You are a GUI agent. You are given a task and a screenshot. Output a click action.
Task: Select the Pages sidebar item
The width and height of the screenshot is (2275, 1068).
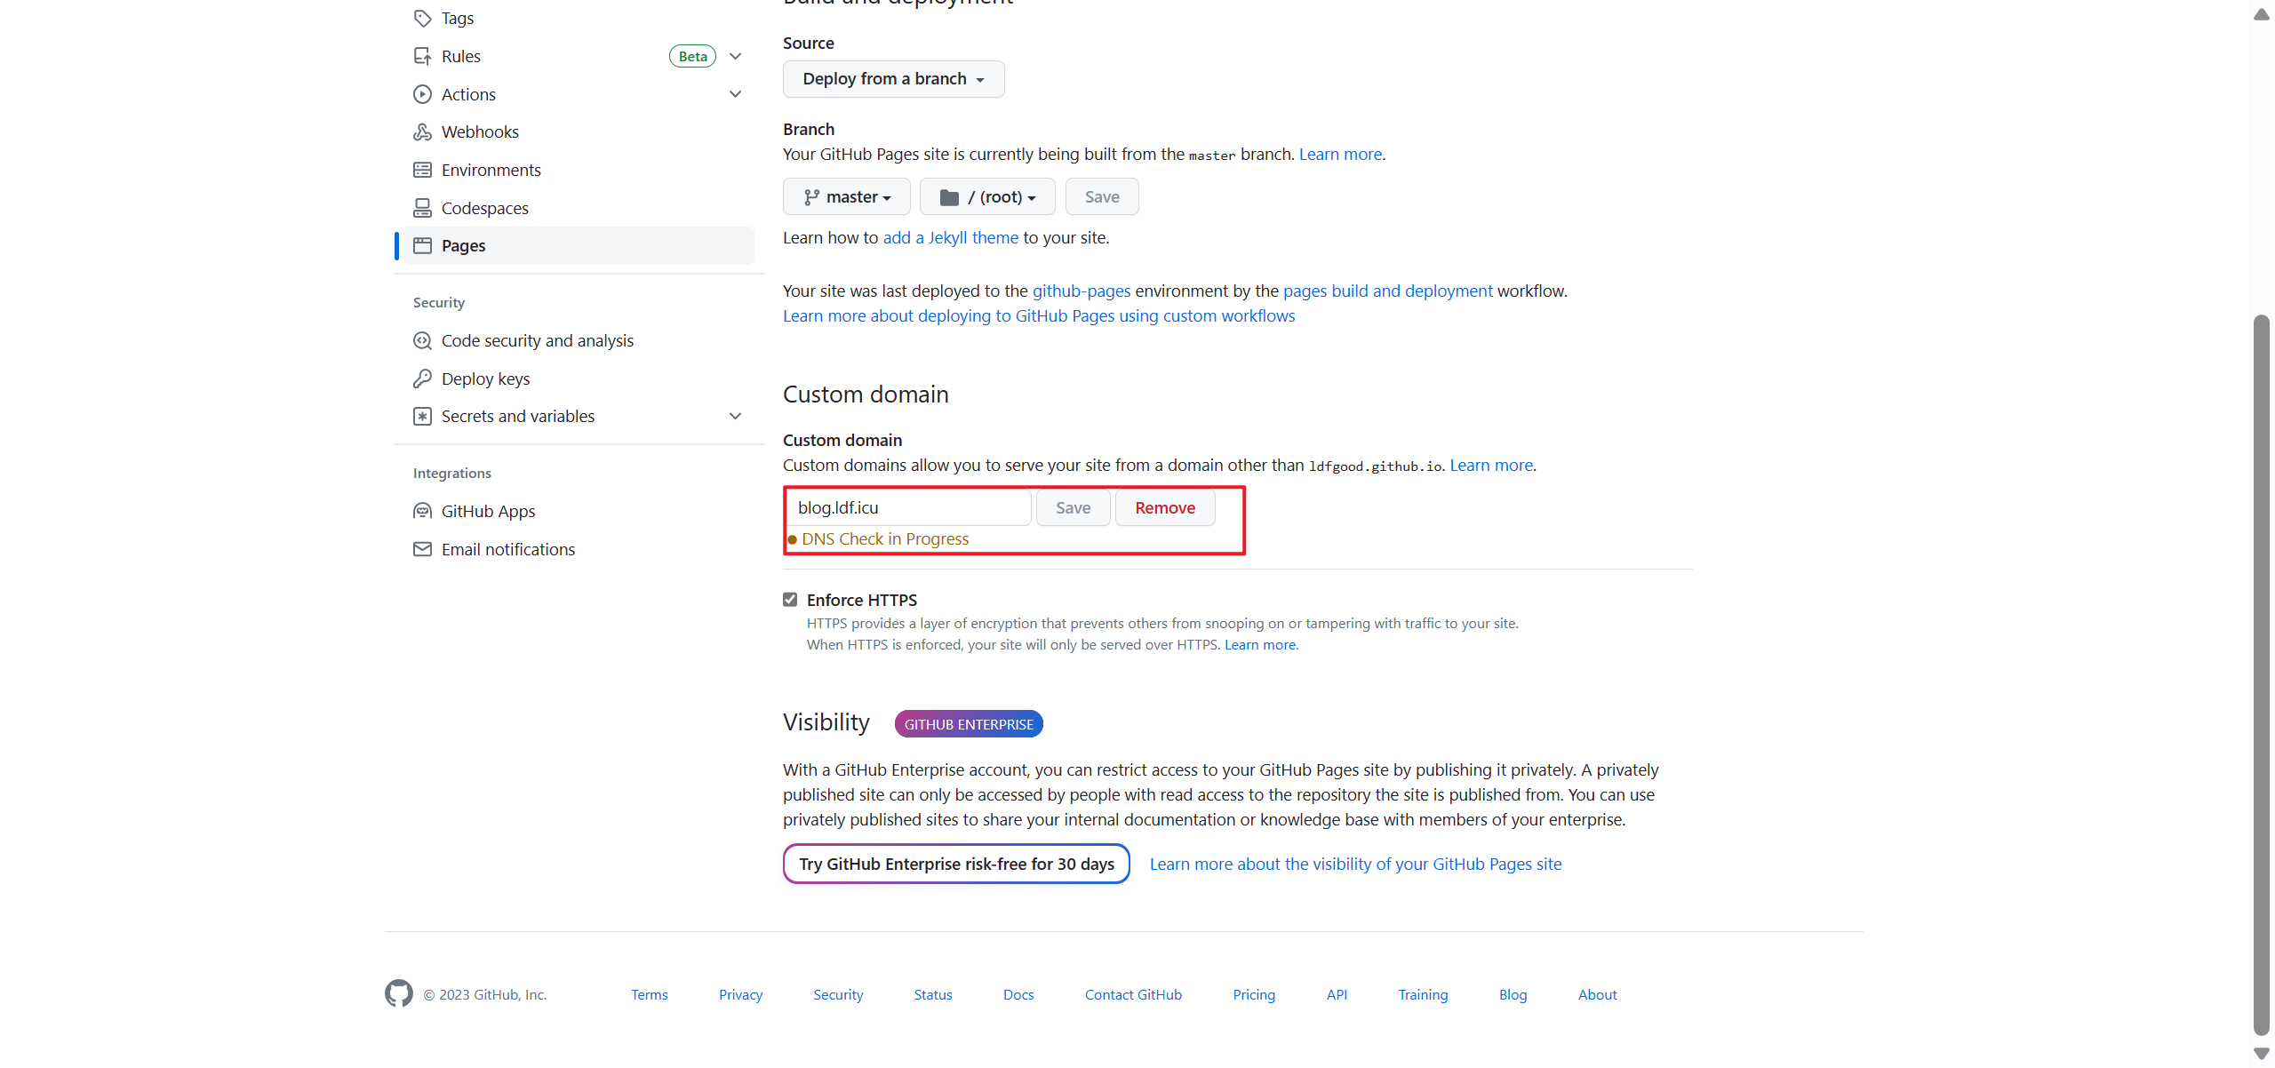[x=579, y=245]
